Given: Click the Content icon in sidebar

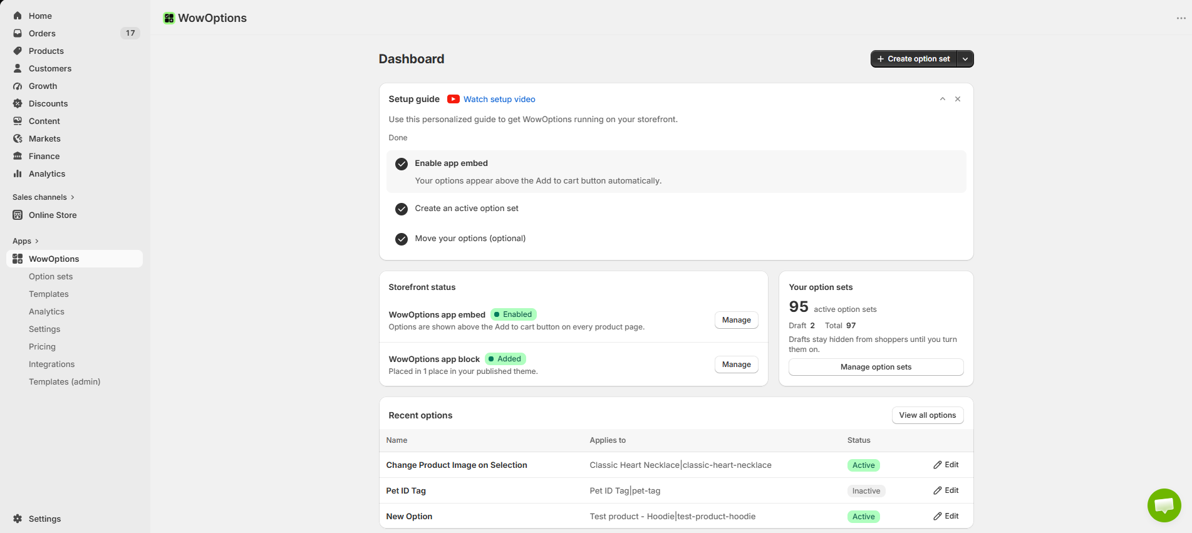Looking at the screenshot, I should point(18,121).
